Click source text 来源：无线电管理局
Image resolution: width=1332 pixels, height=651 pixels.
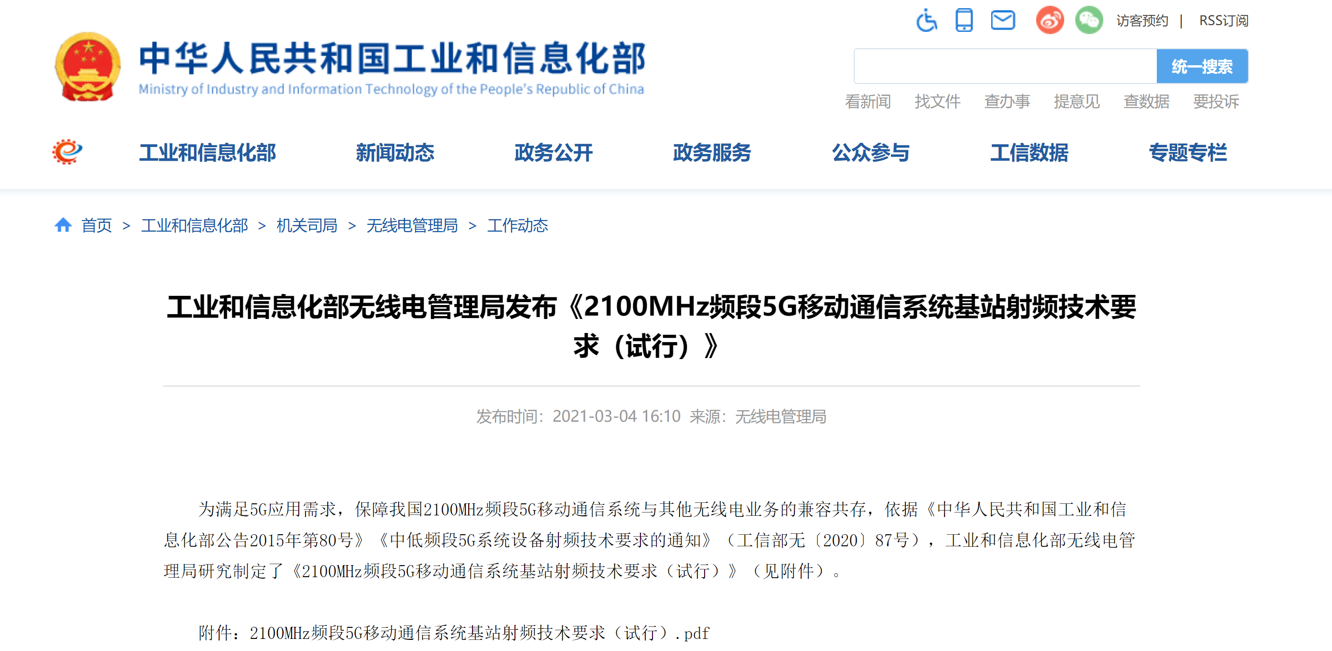point(758,416)
